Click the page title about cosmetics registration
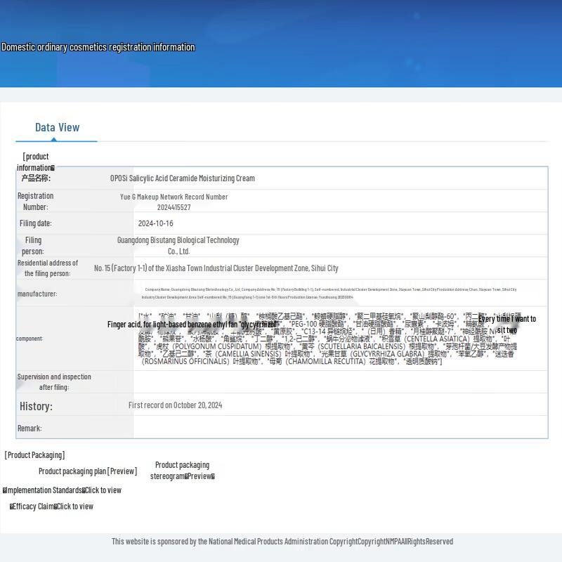The height and width of the screenshot is (562, 562). (x=98, y=47)
